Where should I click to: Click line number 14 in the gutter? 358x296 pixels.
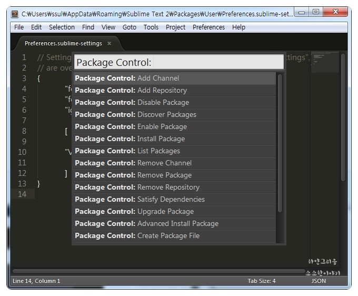tap(22, 194)
